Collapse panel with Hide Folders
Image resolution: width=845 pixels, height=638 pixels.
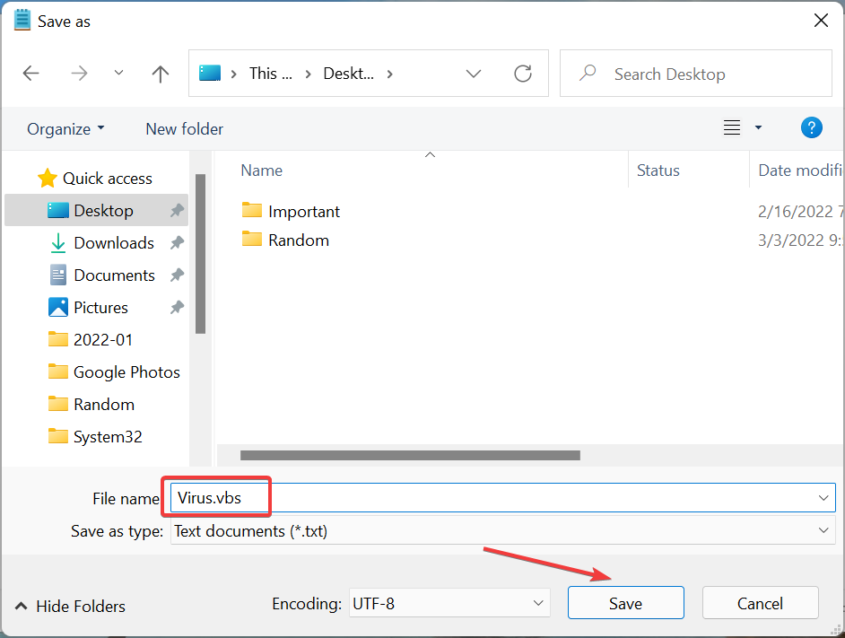pyautogui.click(x=70, y=607)
